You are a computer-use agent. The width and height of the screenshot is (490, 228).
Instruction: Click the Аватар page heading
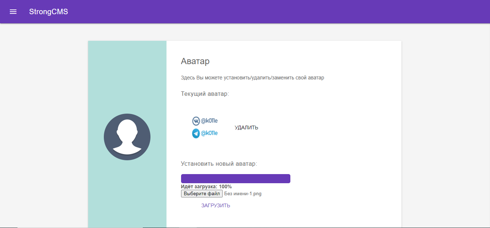[195, 61]
